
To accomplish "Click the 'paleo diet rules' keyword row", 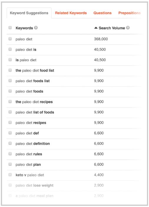I will 74,154.
